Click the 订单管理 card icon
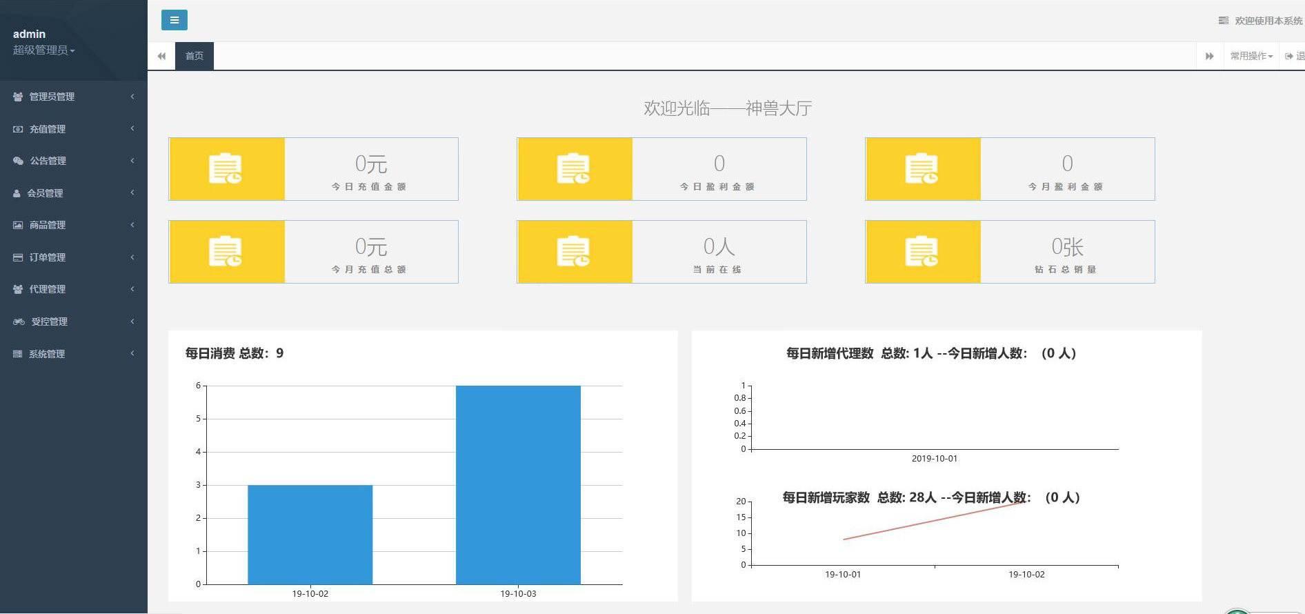Screen dimensions: 1305x614 tap(18, 257)
